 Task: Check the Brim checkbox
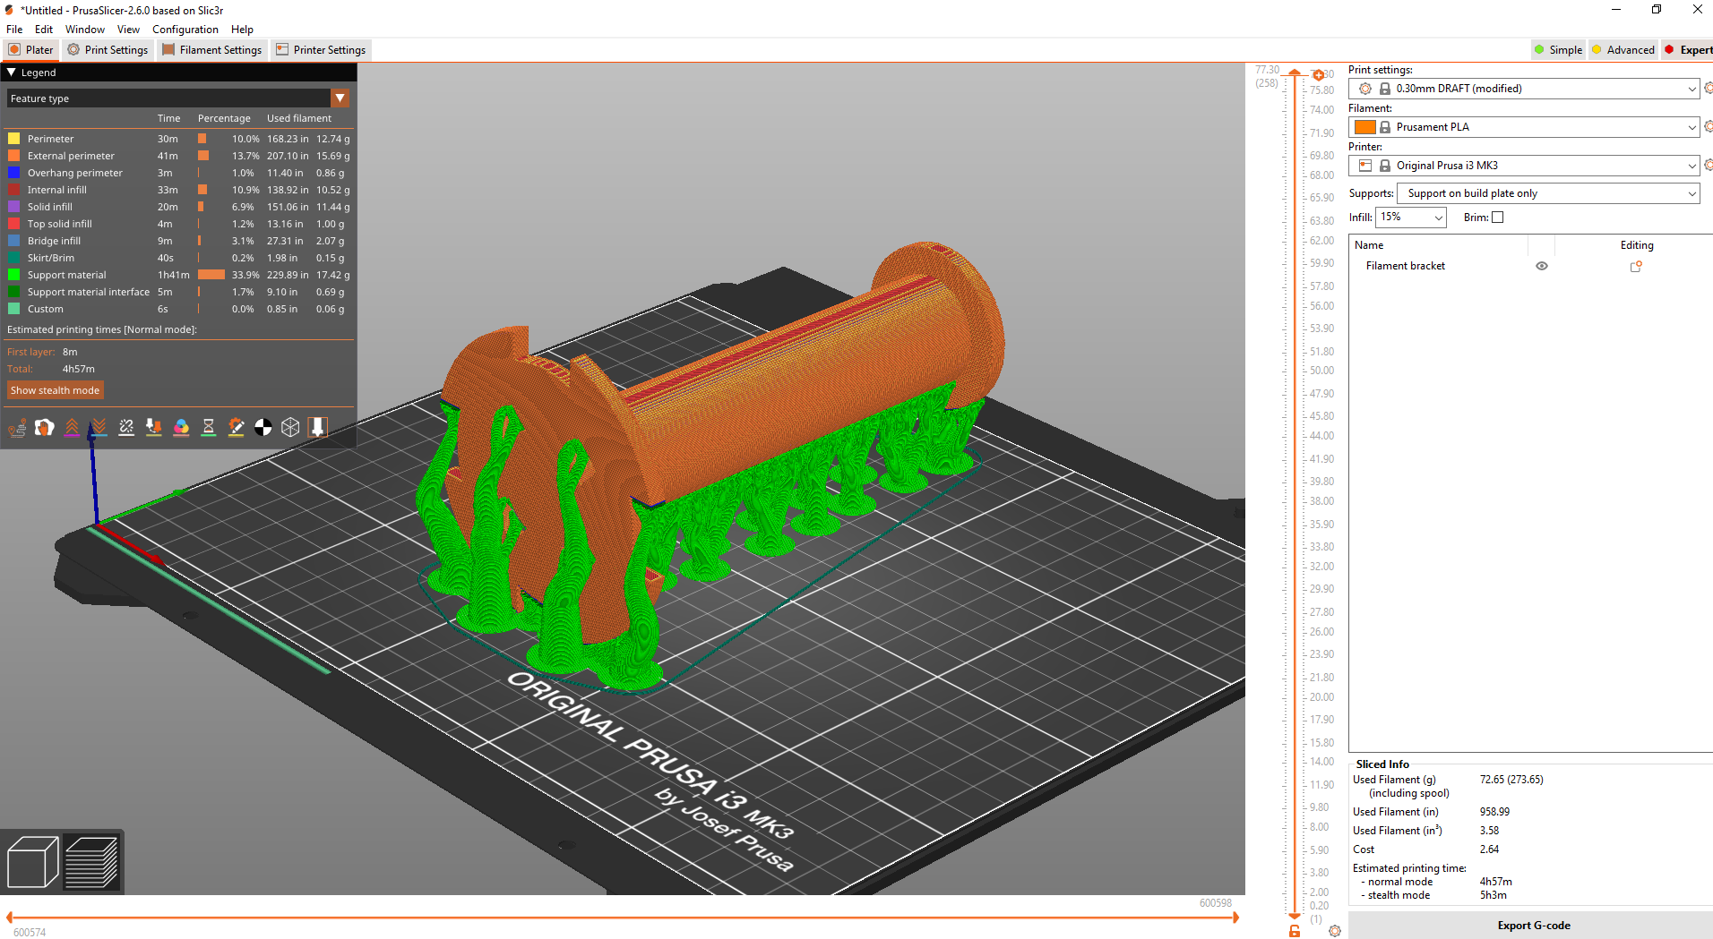(1497, 217)
